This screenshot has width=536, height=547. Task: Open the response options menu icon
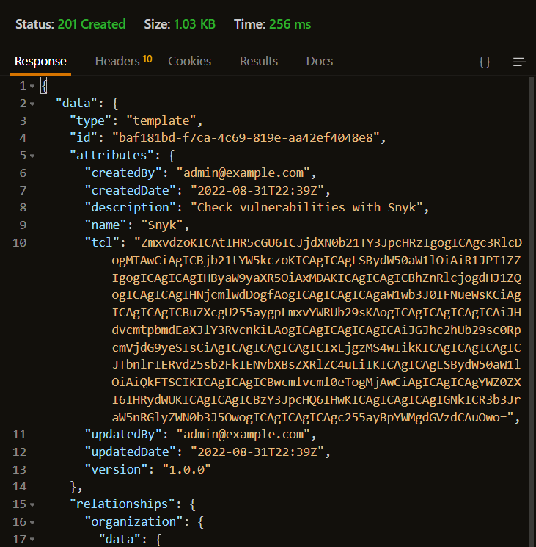pyautogui.click(x=520, y=62)
